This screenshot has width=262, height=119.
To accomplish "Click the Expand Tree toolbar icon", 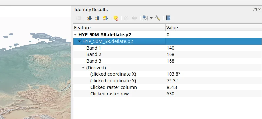I will click(89, 18).
